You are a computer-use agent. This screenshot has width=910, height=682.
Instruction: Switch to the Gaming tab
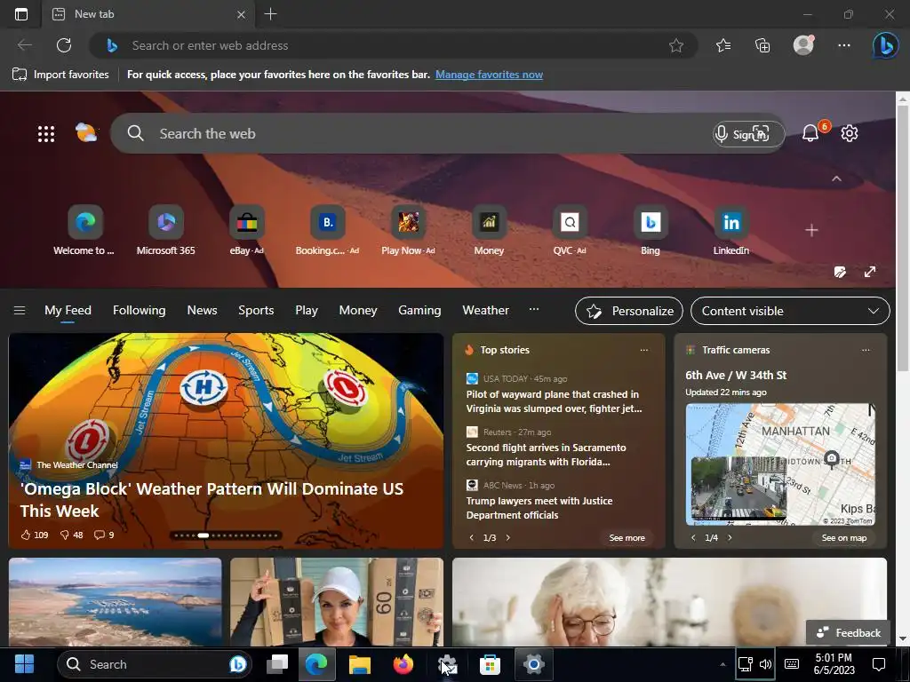point(419,310)
